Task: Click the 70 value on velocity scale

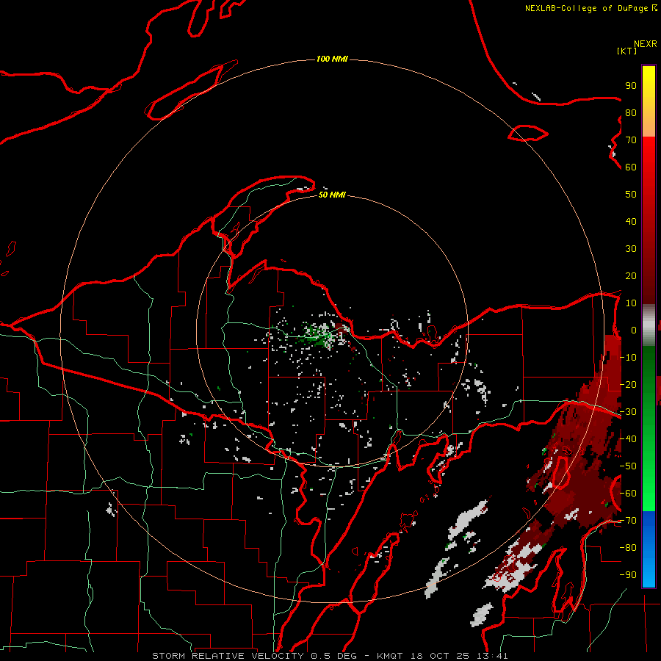Action: (x=631, y=140)
